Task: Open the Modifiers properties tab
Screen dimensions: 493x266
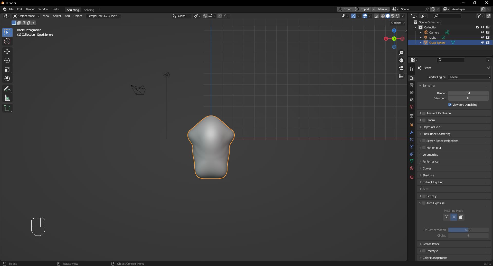Action: 412,132
